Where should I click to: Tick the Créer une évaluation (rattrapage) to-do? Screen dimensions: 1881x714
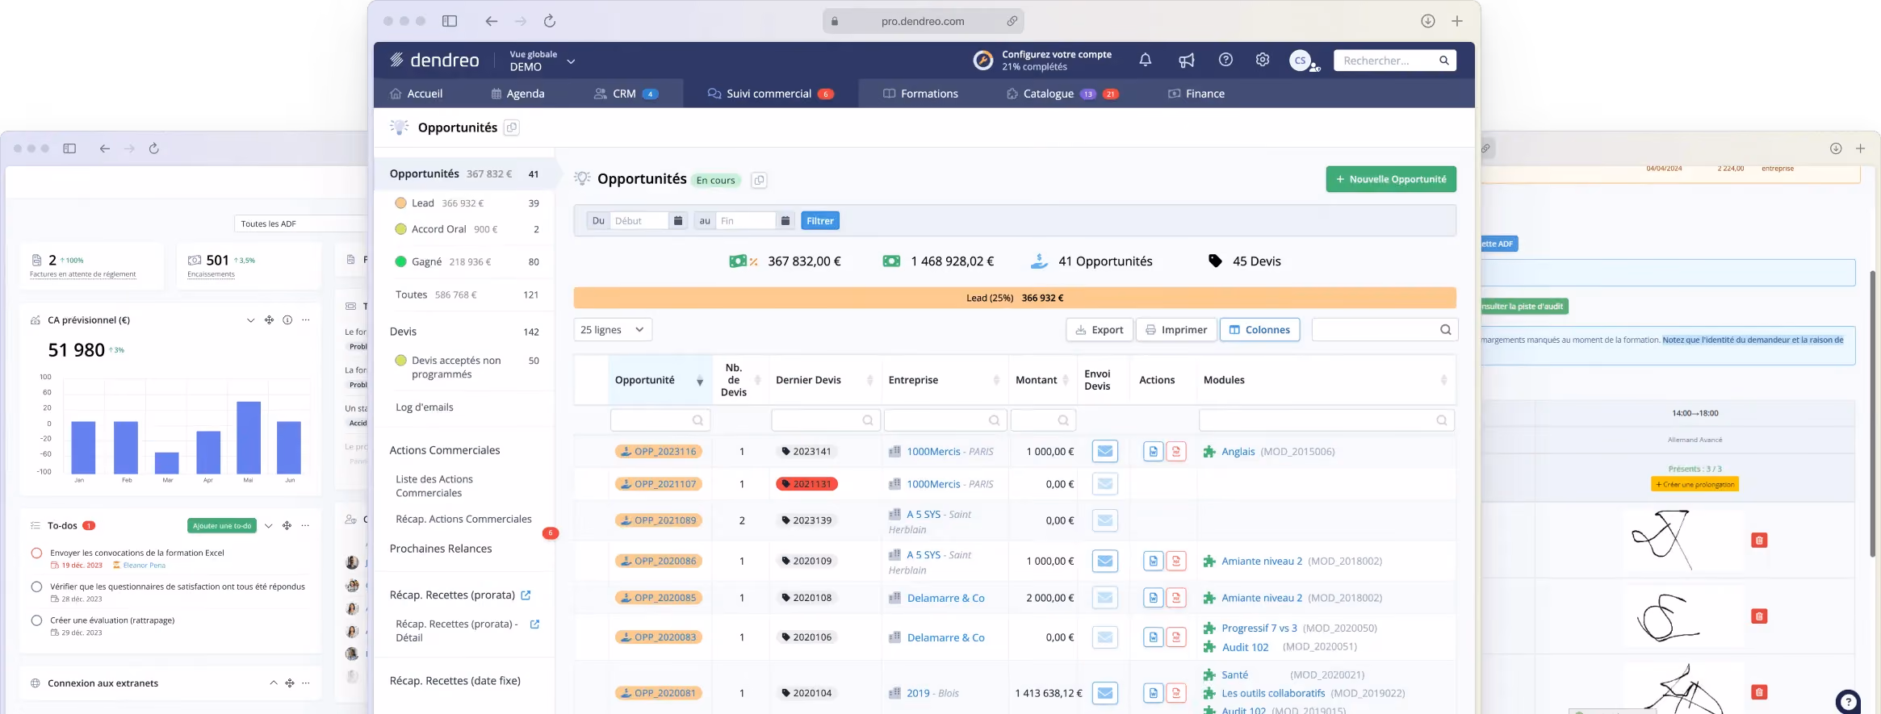coord(36,621)
